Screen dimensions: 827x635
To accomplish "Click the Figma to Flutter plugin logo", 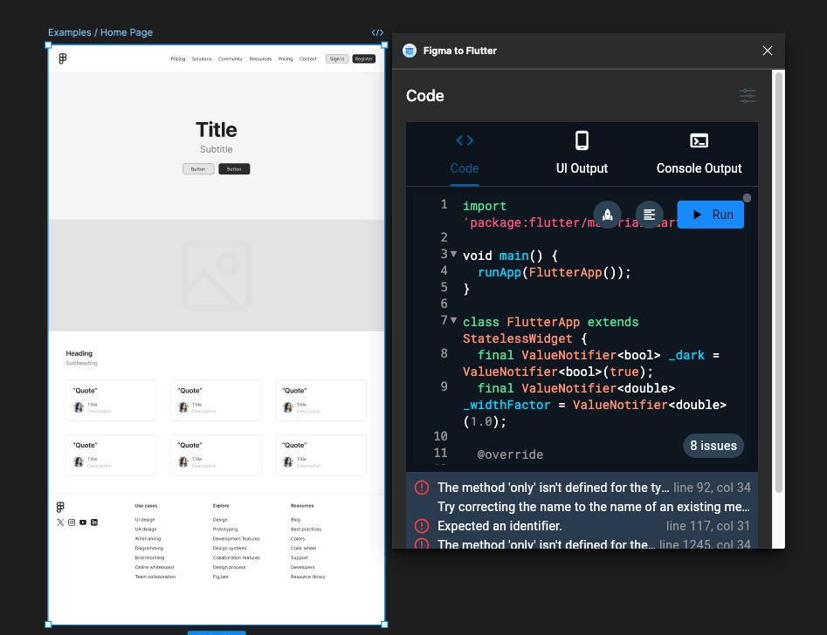I will coord(410,51).
